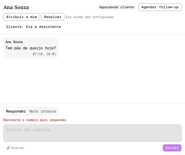
Task: Click the Agendar follow-up button
Action: pos(160,7)
